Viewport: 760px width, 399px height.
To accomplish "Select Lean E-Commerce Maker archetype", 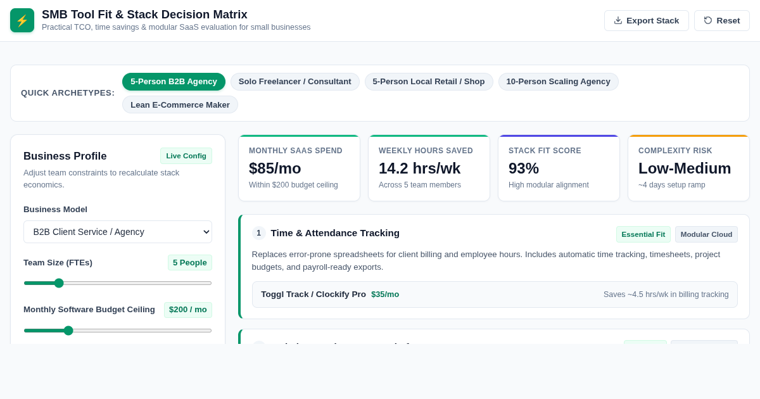I will (180, 104).
